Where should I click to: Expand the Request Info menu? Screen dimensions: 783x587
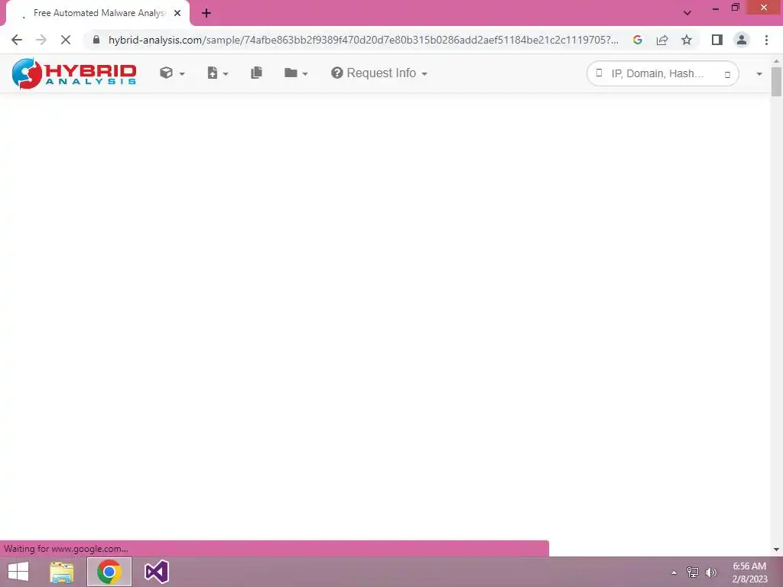click(379, 73)
